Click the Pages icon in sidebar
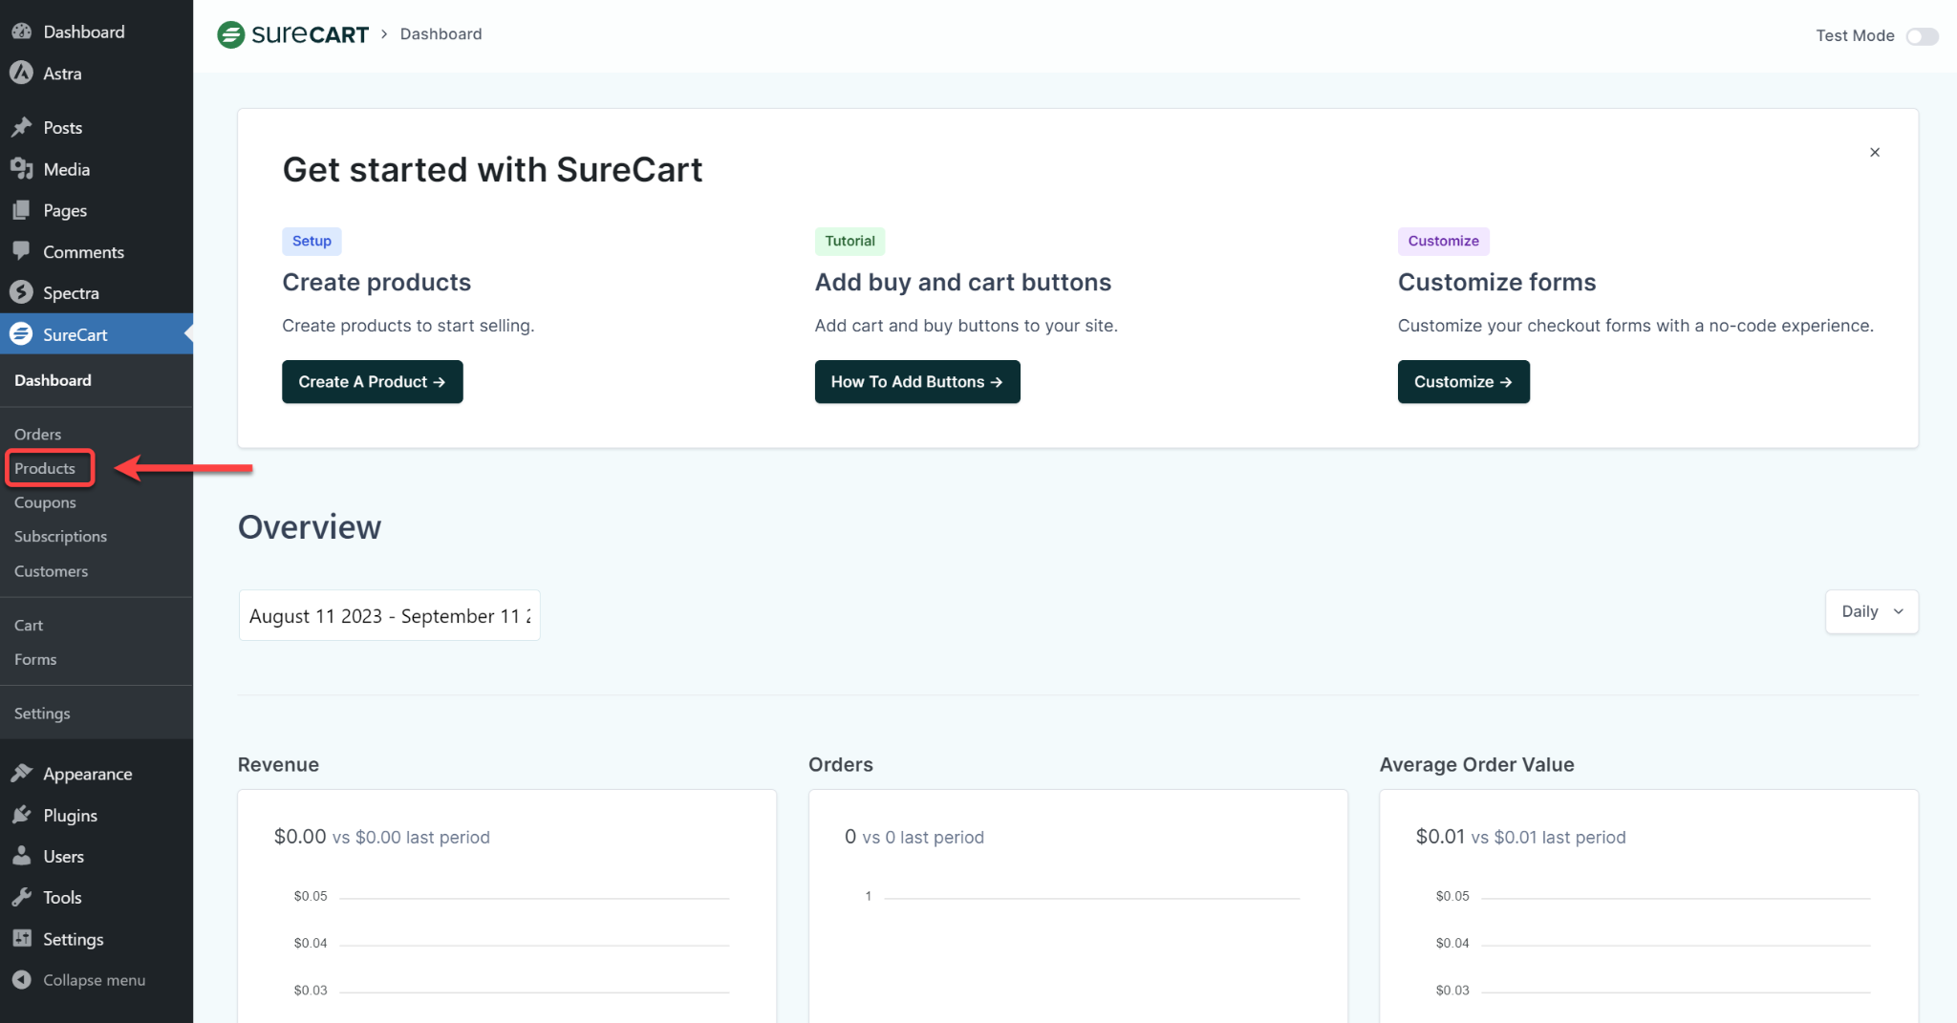The height and width of the screenshot is (1023, 1957). (x=23, y=210)
